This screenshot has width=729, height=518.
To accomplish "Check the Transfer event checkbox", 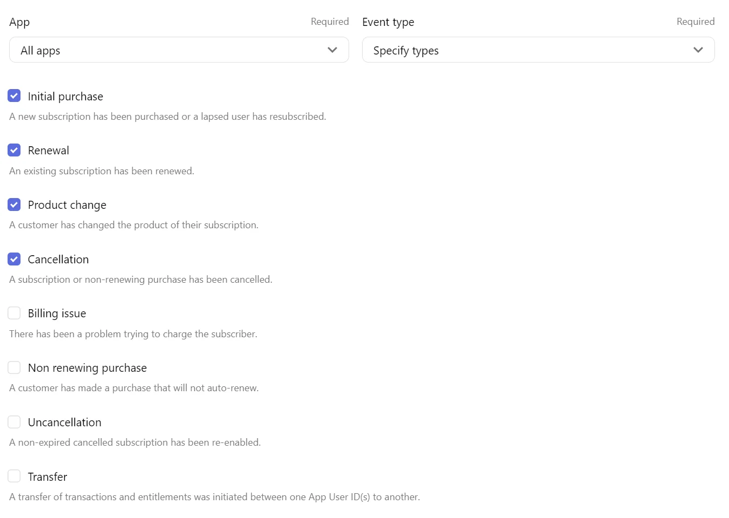I will tap(14, 476).
